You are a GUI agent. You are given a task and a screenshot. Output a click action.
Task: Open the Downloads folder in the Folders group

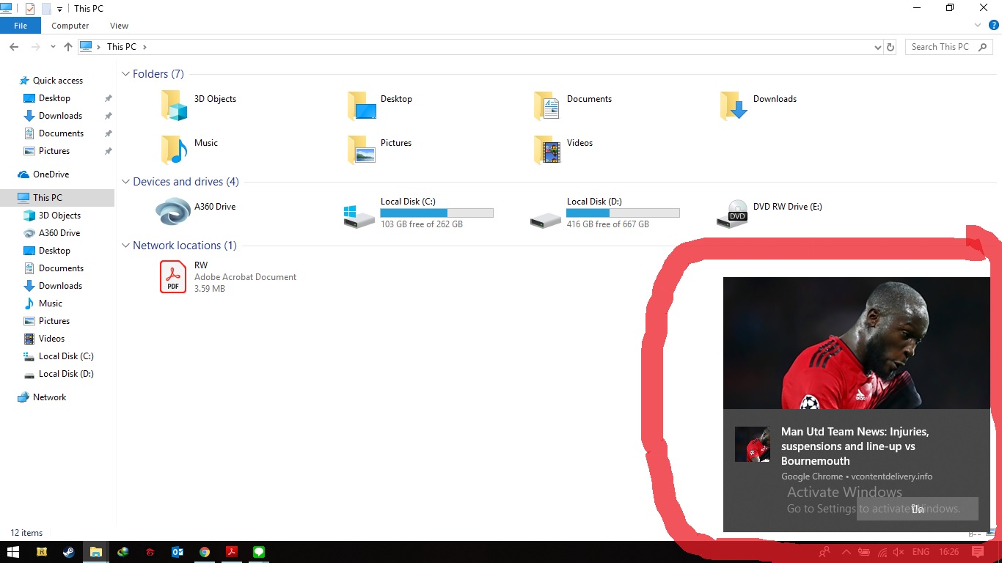734,106
